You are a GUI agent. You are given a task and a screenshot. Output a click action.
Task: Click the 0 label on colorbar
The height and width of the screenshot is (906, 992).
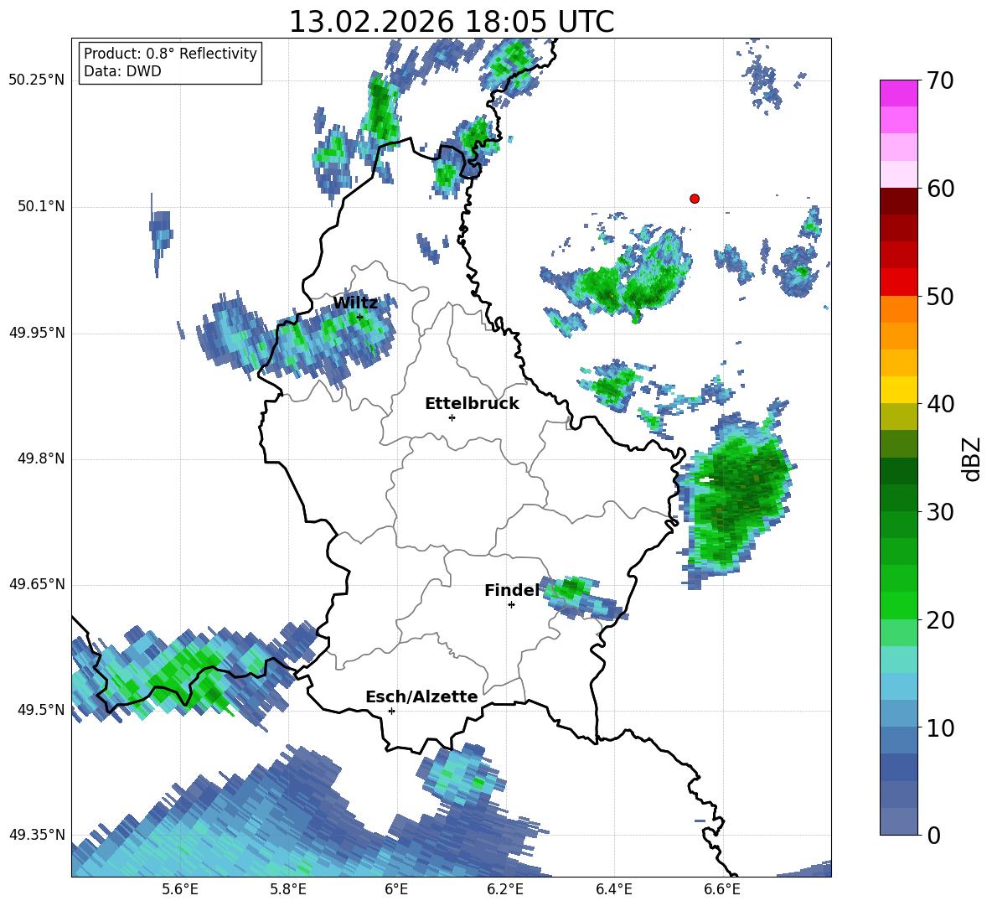tap(933, 835)
